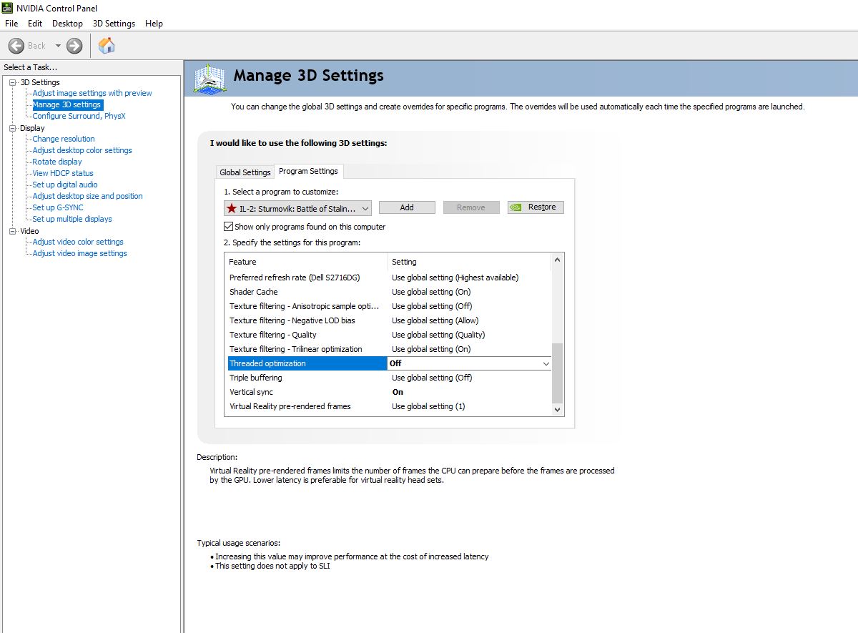Open the Edit menu

(x=35, y=24)
